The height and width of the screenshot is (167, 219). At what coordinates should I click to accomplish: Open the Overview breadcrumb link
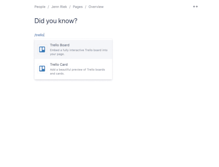pos(96,7)
